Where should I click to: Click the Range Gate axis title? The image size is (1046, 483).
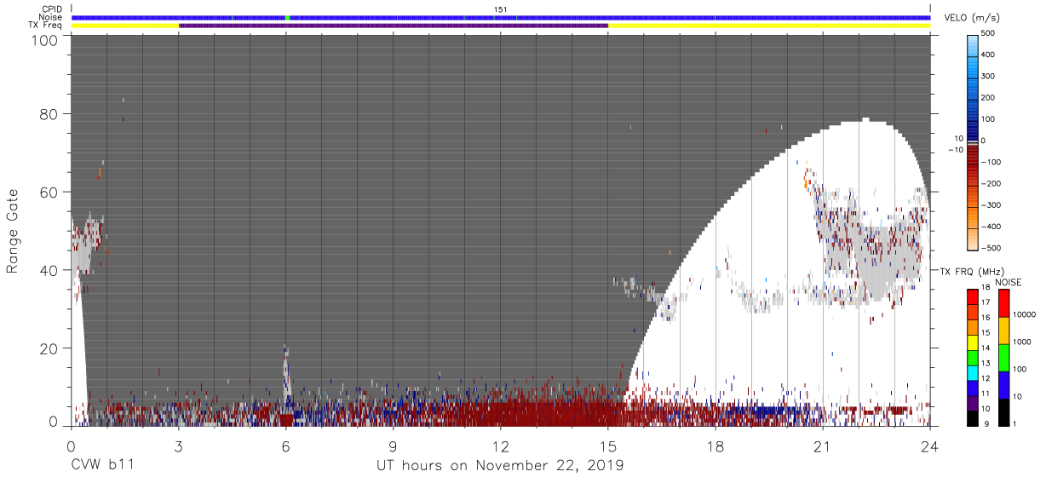(13, 232)
